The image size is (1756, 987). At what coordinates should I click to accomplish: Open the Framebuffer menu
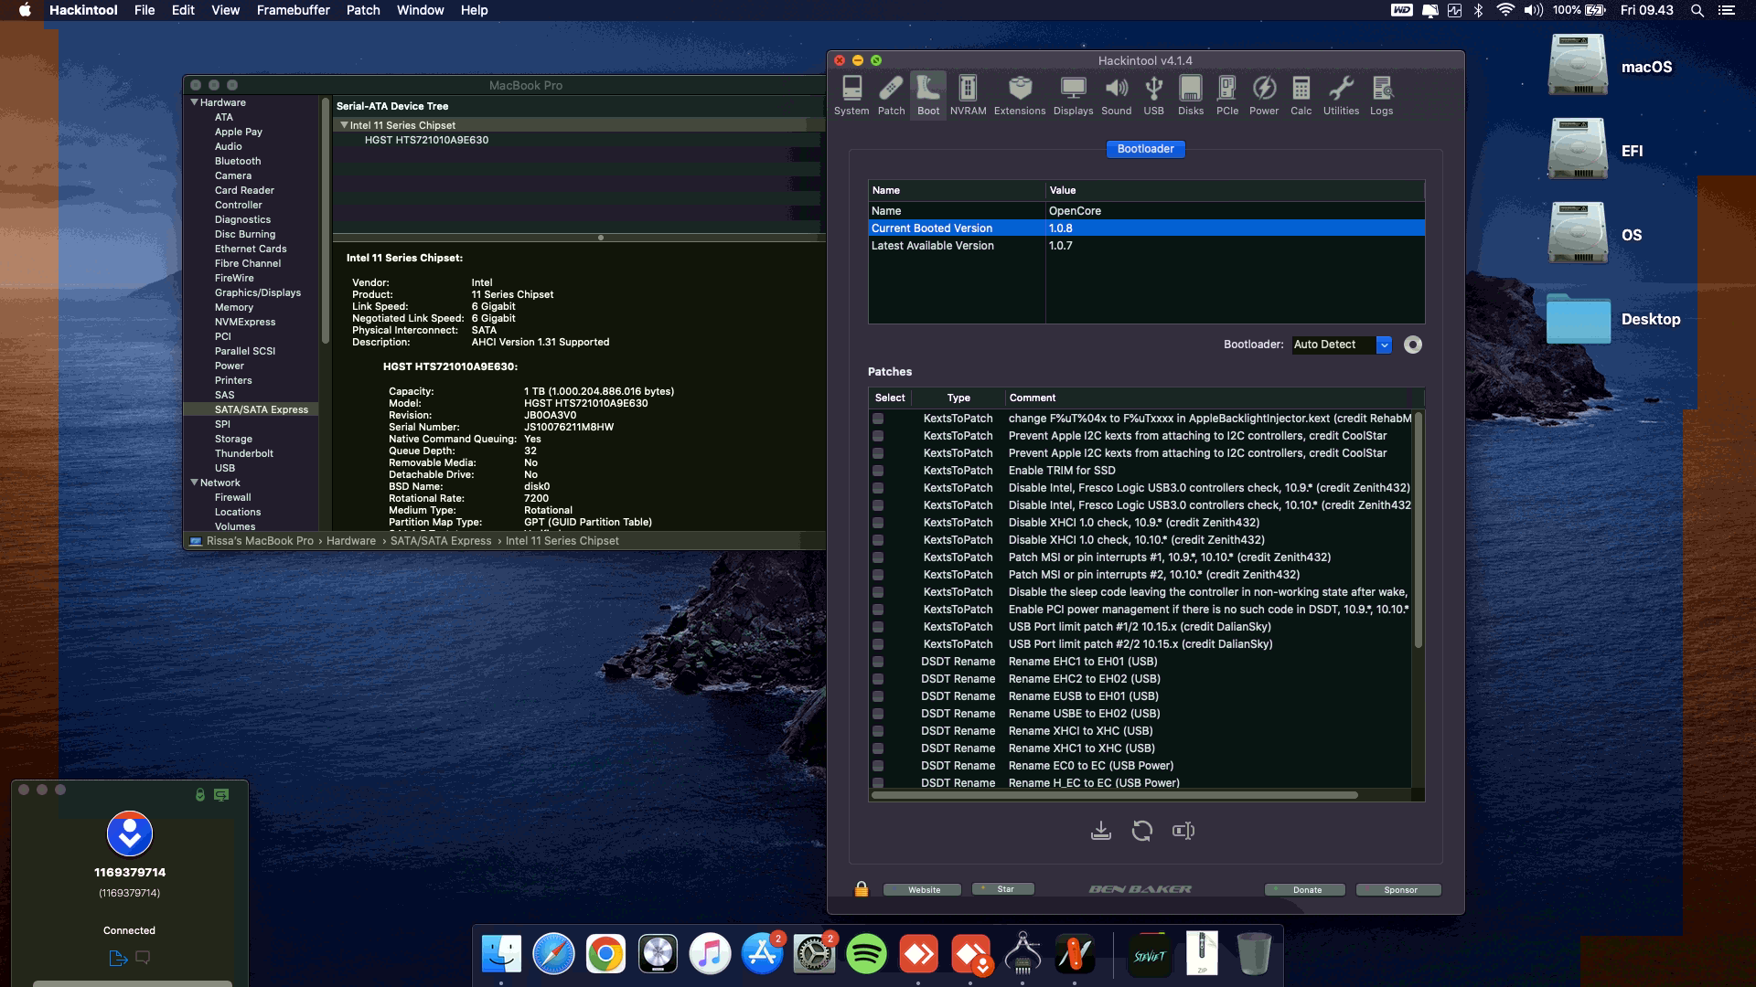(x=293, y=10)
